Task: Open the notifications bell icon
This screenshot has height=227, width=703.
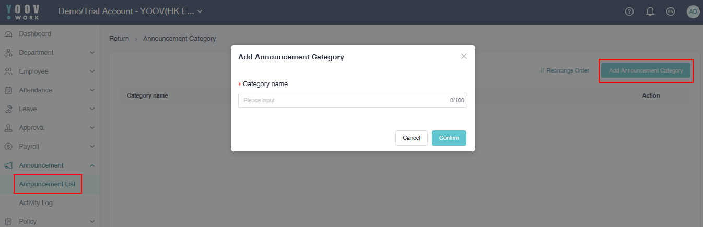Action: coord(650,11)
